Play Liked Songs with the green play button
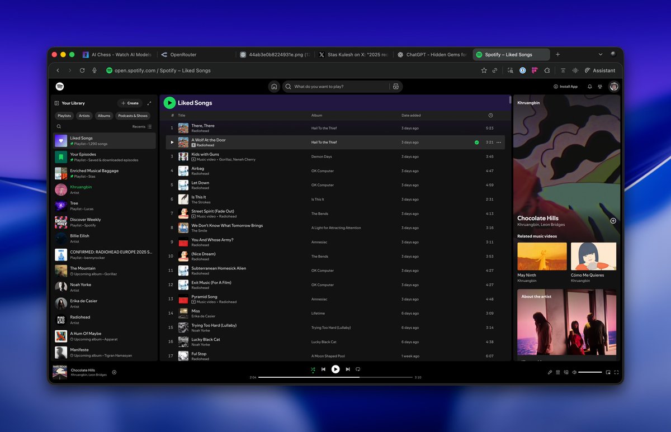 point(169,103)
